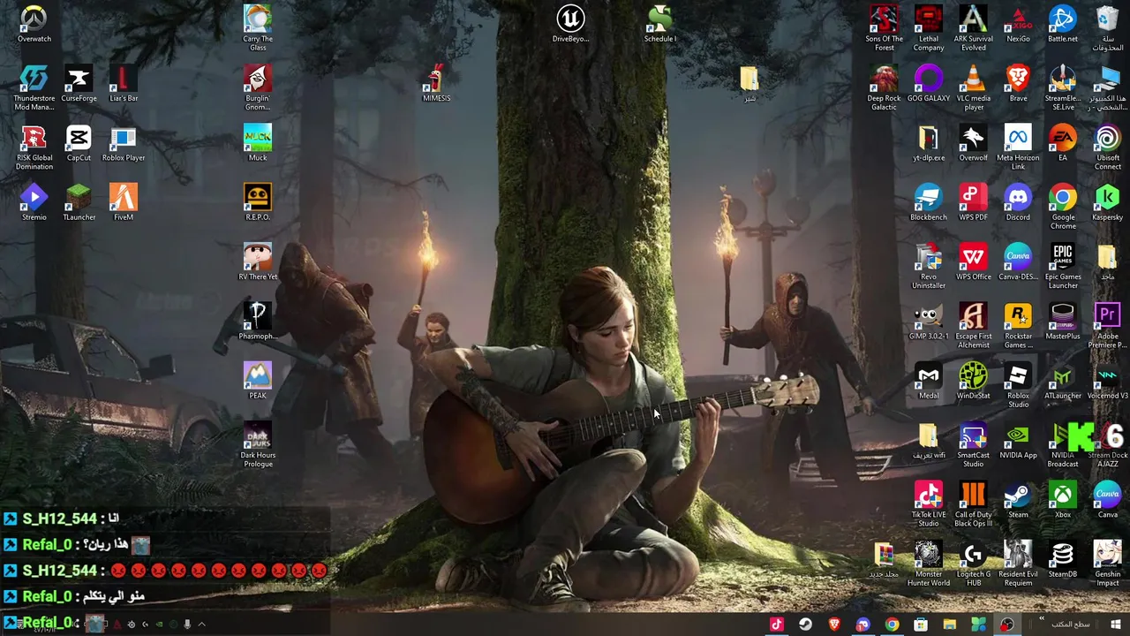The width and height of the screenshot is (1130, 636).
Task: Select the Muck game icon
Action: [258, 143]
